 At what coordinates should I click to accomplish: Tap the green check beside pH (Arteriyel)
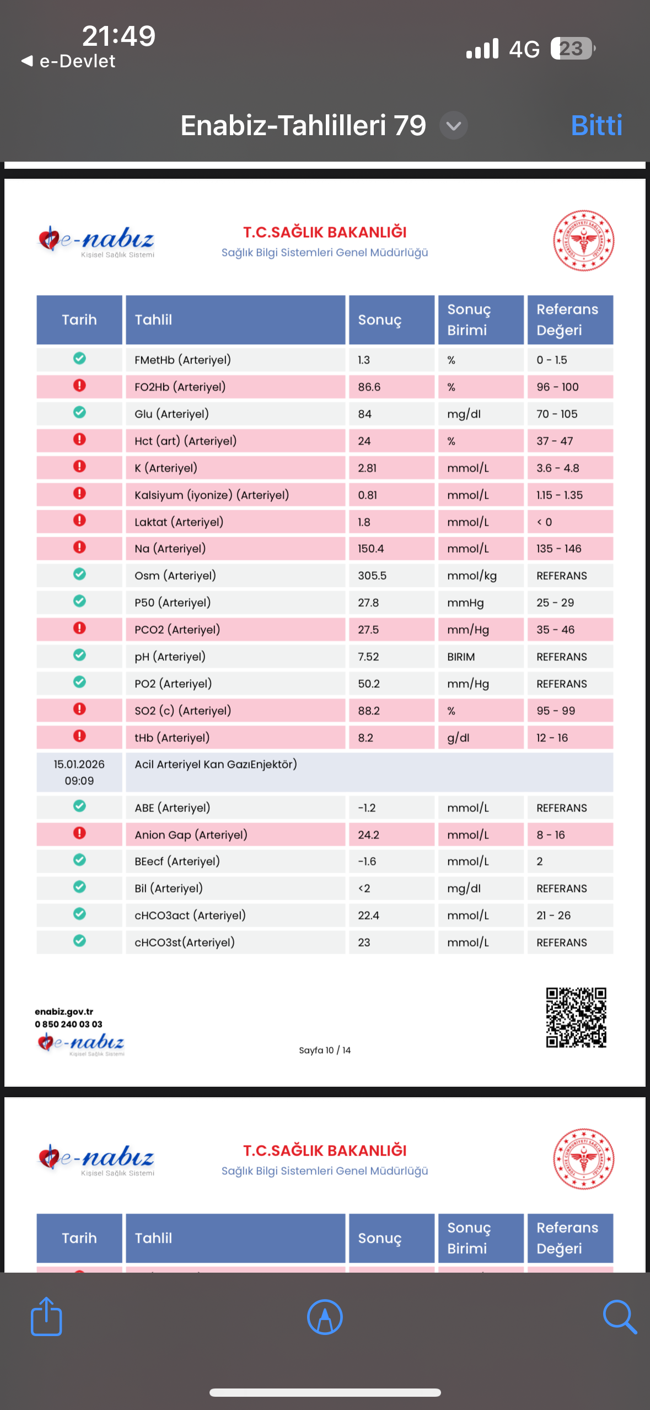[79, 655]
